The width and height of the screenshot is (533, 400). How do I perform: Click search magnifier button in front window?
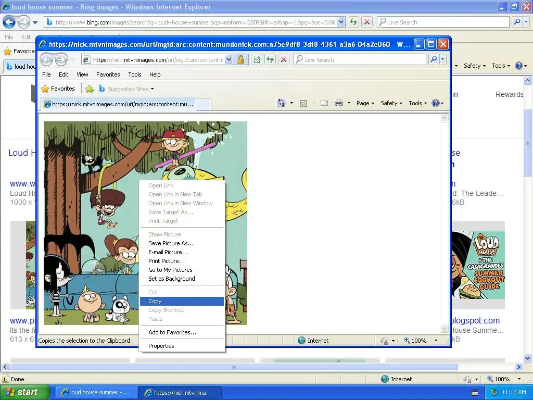(x=434, y=59)
